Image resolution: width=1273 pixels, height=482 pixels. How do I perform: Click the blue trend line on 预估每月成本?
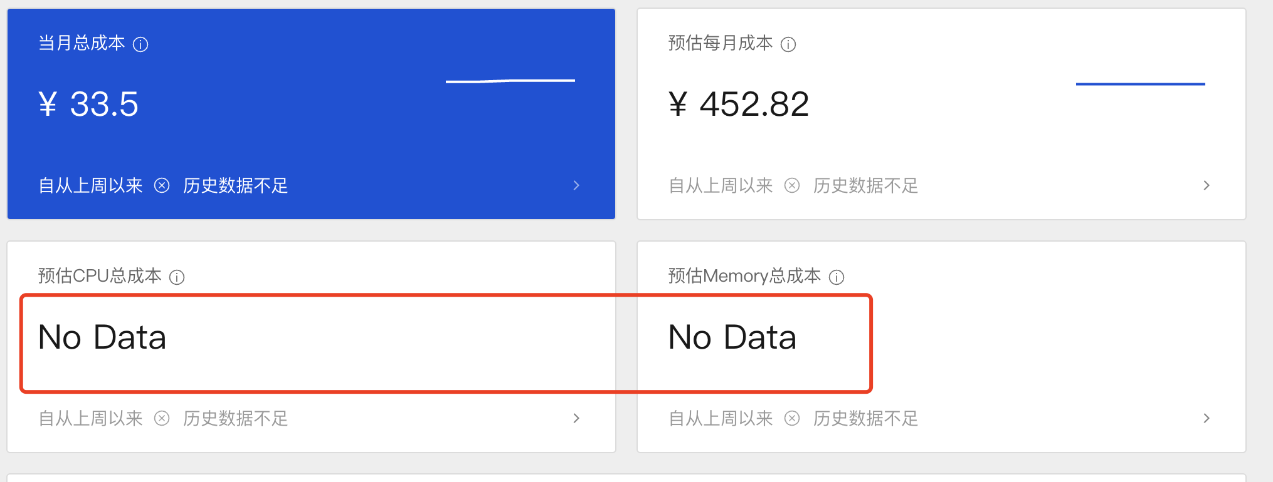tap(1140, 83)
